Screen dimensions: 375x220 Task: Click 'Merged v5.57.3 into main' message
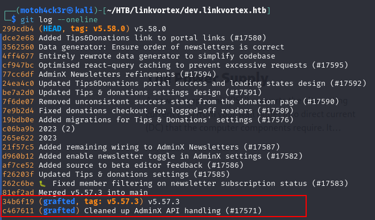click(x=93, y=192)
